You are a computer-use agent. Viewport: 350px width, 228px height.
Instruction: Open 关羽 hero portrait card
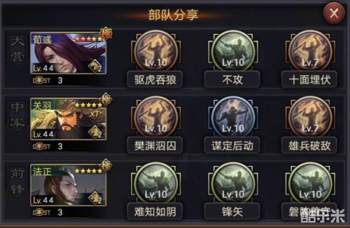click(68, 119)
